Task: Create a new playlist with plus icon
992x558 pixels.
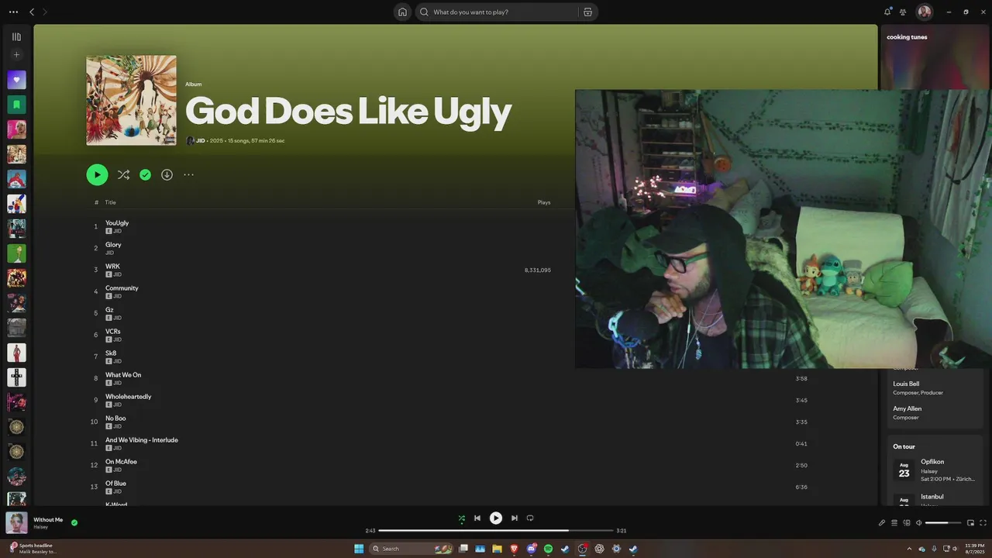Action: [16, 55]
